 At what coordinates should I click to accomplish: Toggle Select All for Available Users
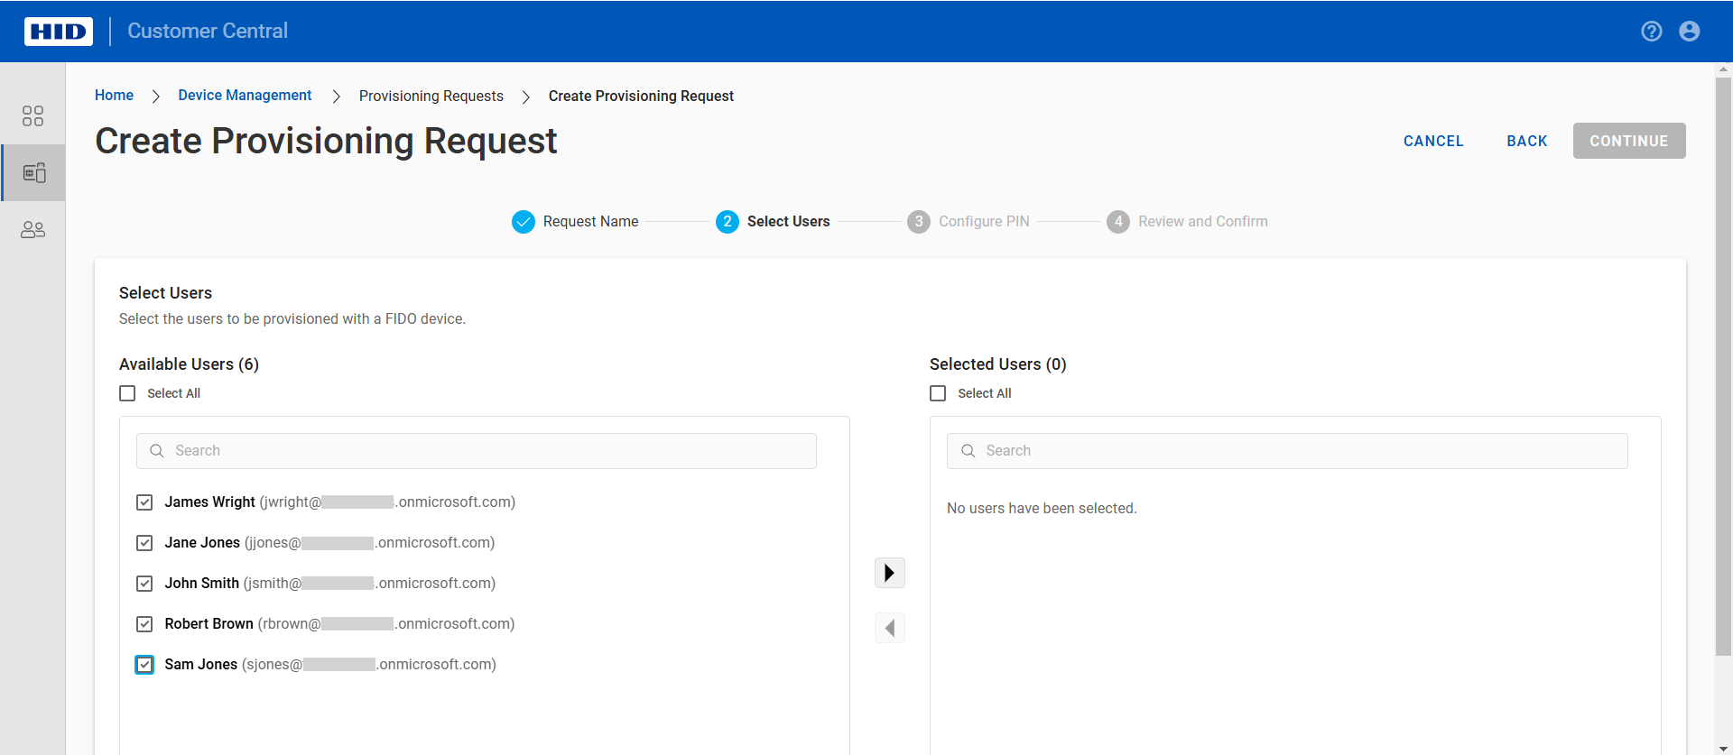pyautogui.click(x=127, y=393)
